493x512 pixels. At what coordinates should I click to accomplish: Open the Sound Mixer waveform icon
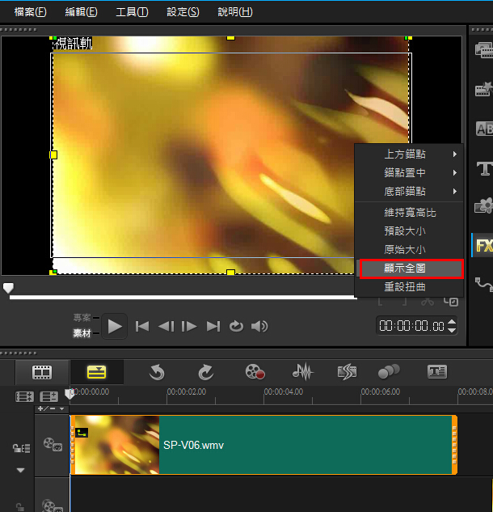pos(303,372)
